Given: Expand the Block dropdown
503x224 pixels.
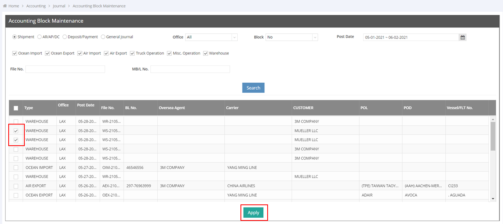Looking at the screenshot, I should click(291, 37).
